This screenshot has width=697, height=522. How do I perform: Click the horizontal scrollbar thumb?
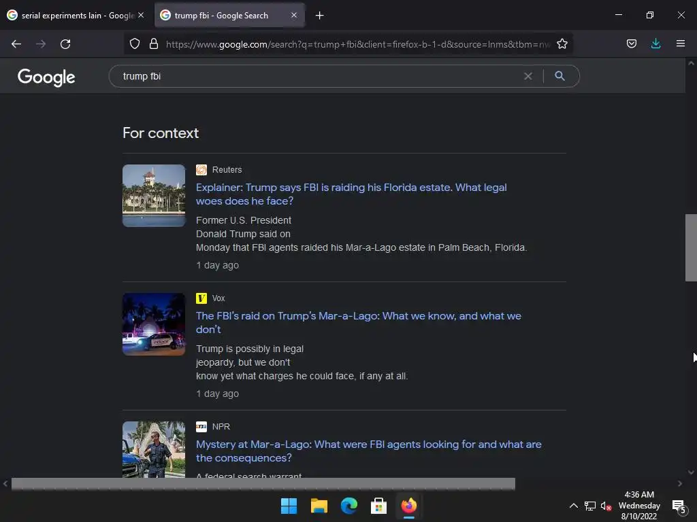tap(263, 484)
